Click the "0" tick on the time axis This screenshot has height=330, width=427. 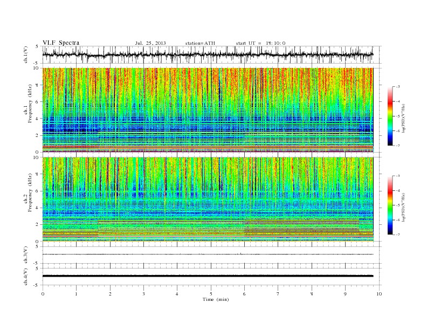43,294
